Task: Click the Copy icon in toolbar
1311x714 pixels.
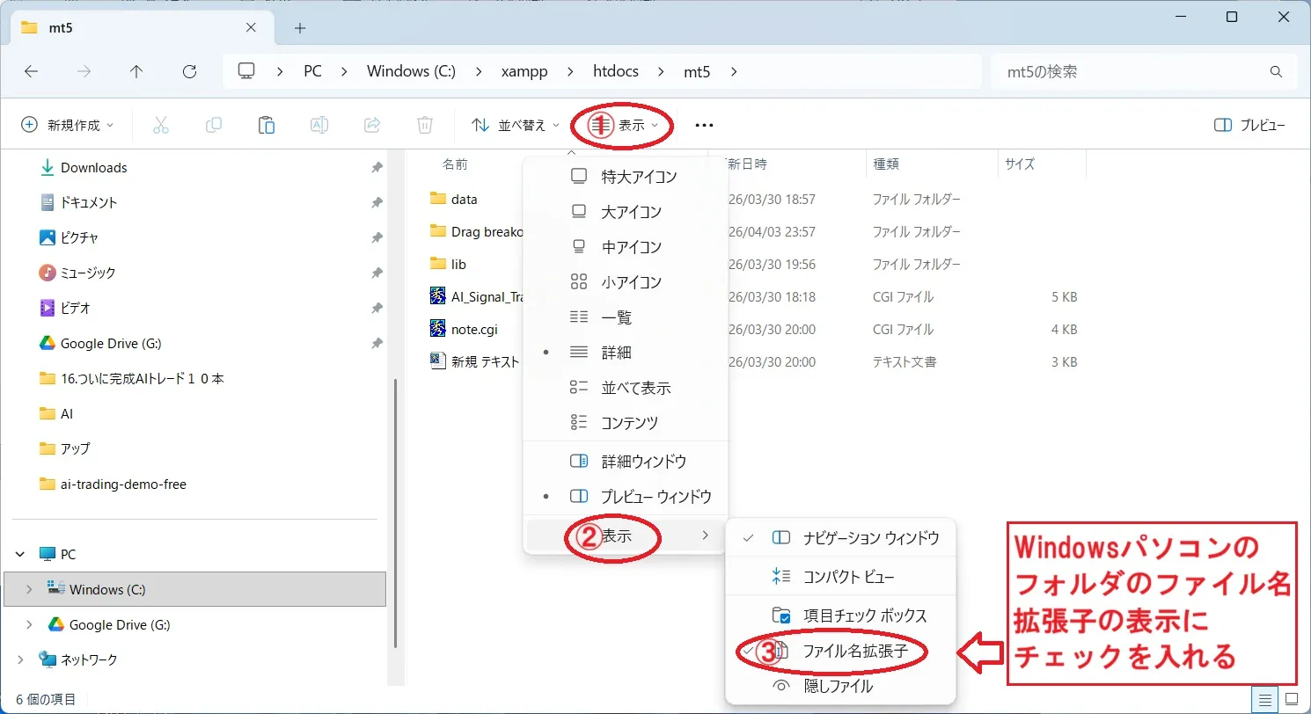Action: pos(213,125)
